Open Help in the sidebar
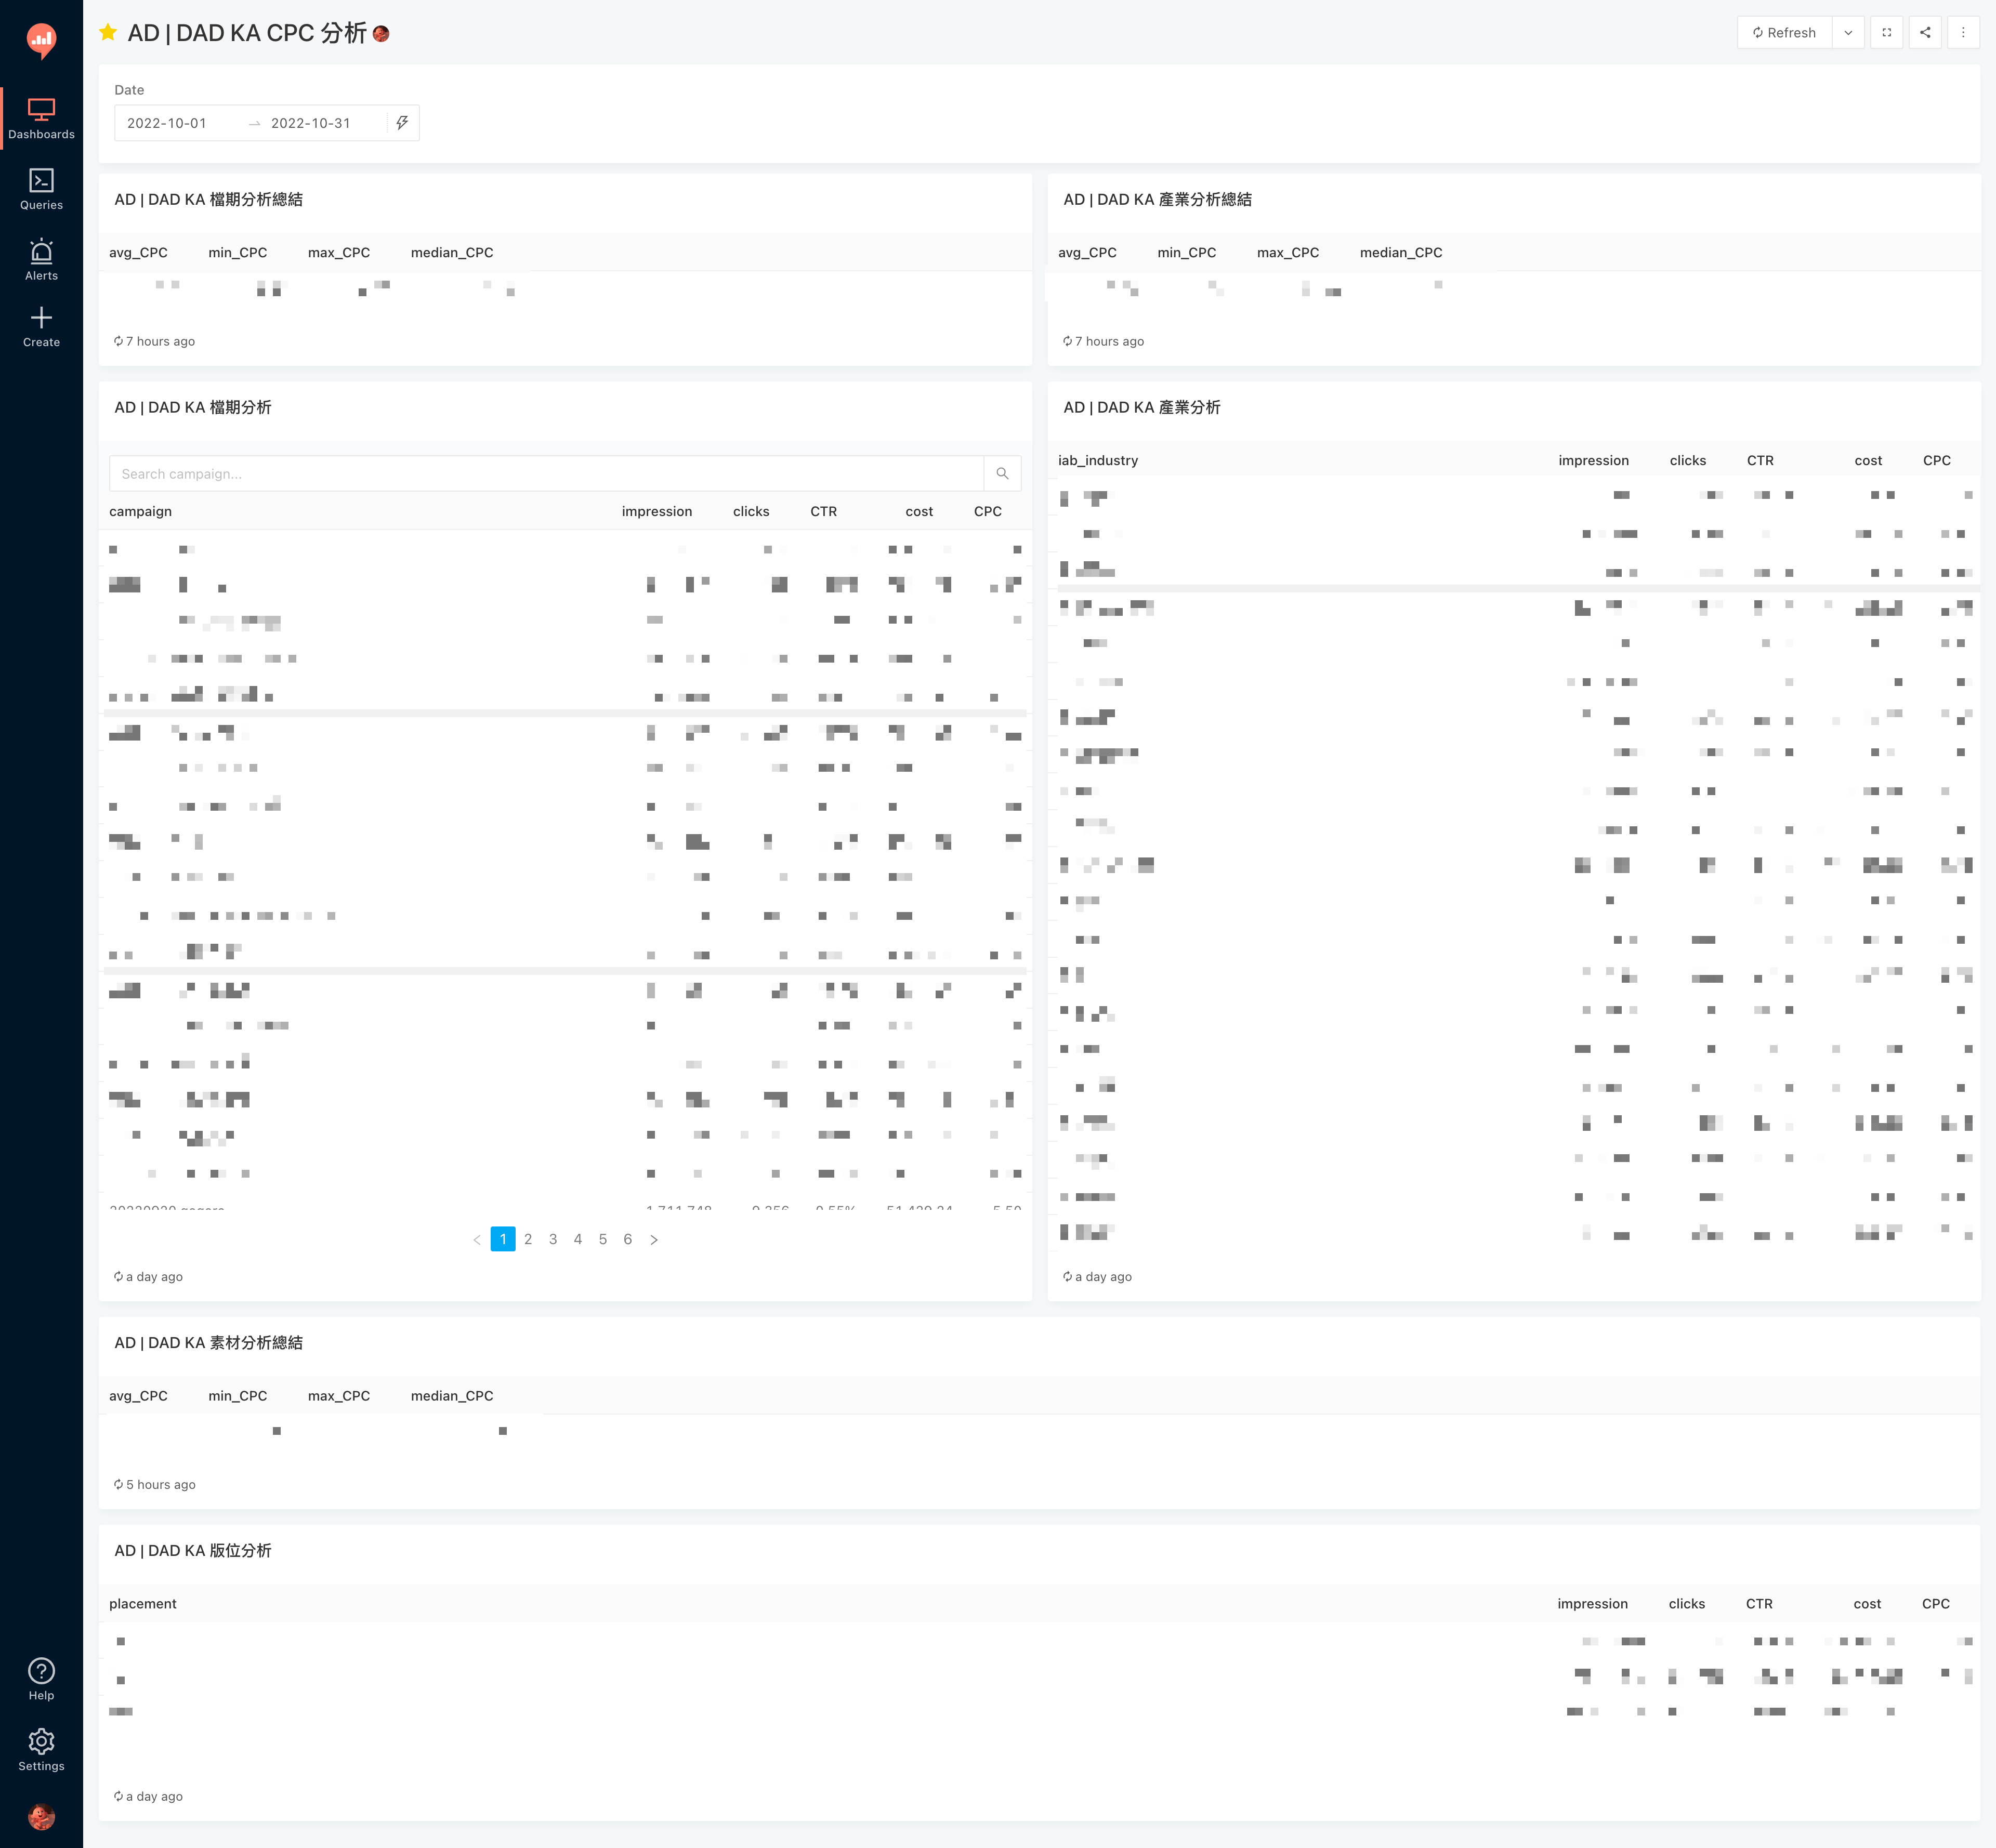1996x1848 pixels. [41, 1679]
